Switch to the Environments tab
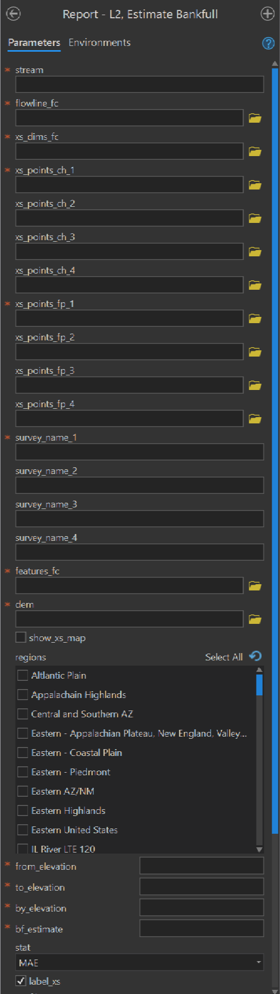The height and width of the screenshot is (994, 280). [x=100, y=43]
